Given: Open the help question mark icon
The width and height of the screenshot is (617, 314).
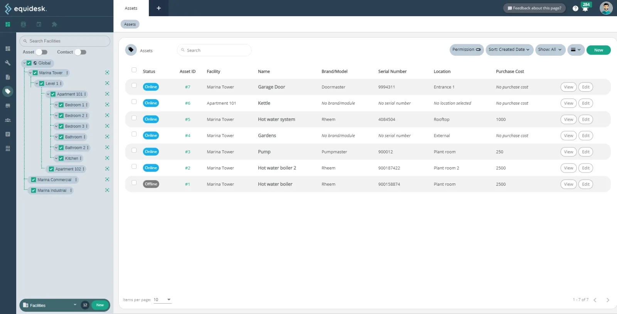Looking at the screenshot, I should tap(575, 8).
